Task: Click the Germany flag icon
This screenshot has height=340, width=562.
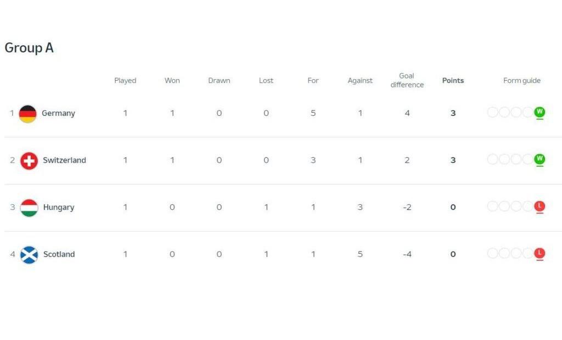Action: click(27, 114)
